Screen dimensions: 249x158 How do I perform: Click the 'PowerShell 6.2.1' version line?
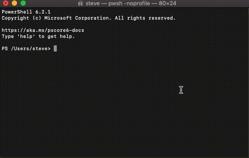tap(26, 12)
